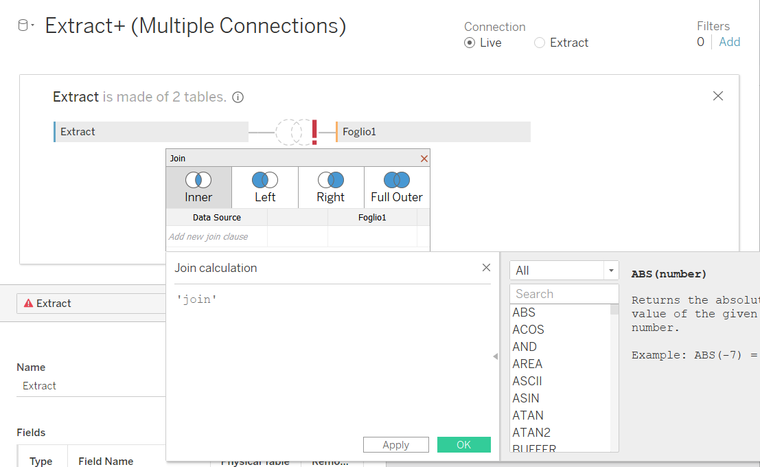This screenshot has height=467, width=760.
Task: Select the Extract tab with warning icon
Action: point(91,304)
